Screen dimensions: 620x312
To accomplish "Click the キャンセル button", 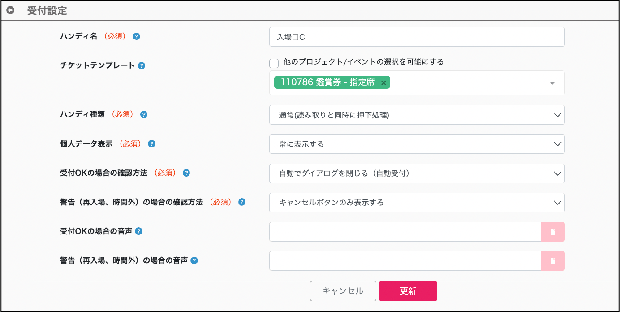I will coord(343,291).
